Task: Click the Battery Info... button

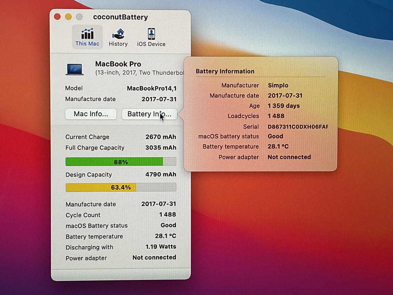Action: pyautogui.click(x=149, y=114)
